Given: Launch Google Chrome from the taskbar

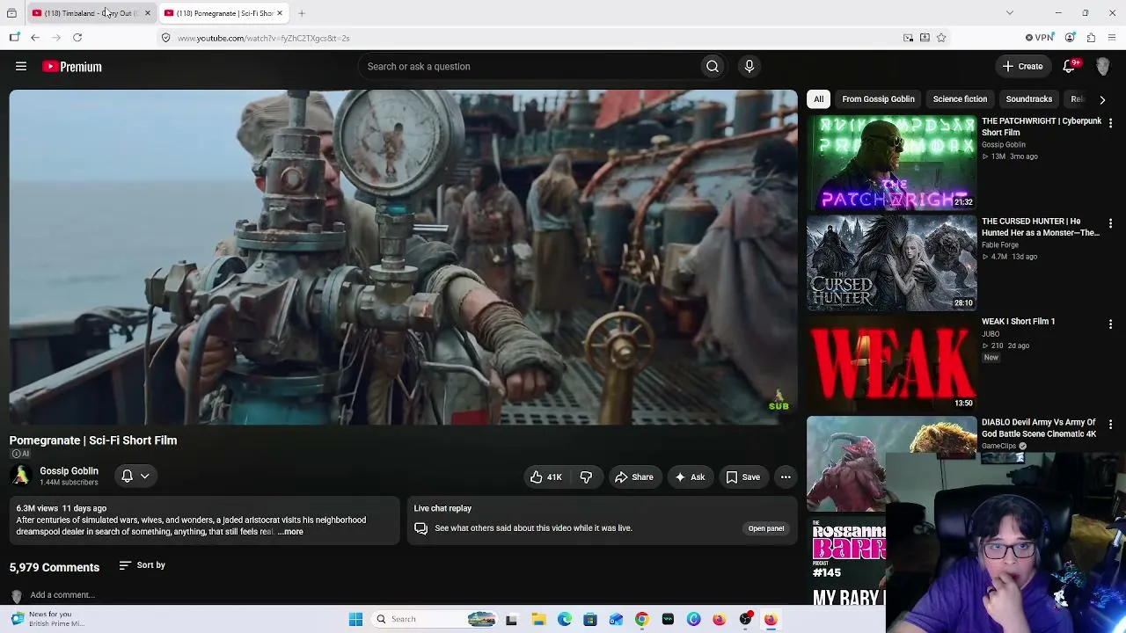Looking at the screenshot, I should (x=641, y=619).
